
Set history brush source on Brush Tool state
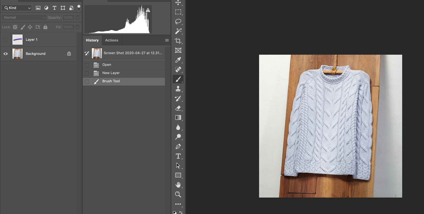tap(87, 81)
